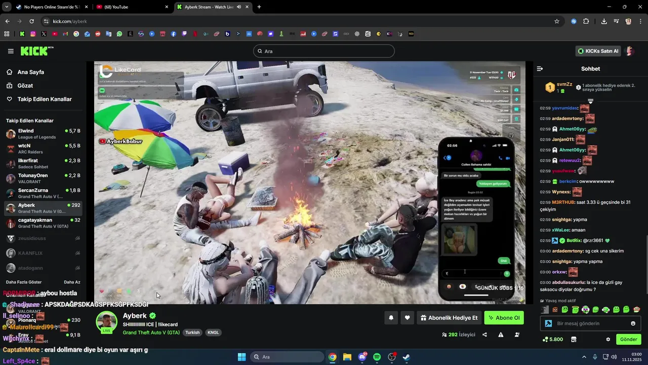The image size is (648, 365).
Task: Open wtcN channel in followed list
Action: point(43,149)
